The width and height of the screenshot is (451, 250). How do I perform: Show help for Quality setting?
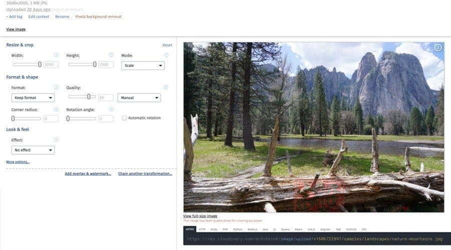tap(166, 87)
